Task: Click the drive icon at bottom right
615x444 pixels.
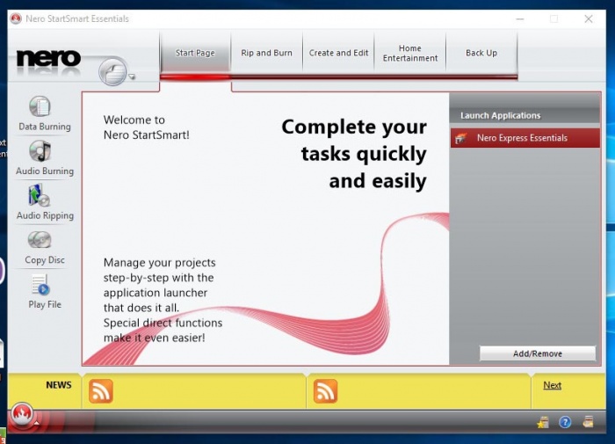Action: tap(588, 422)
